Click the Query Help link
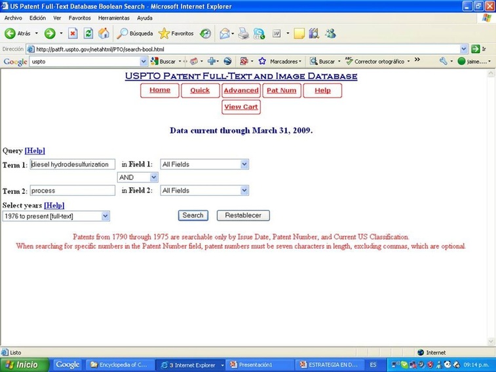The width and height of the screenshot is (496, 372). tap(35, 151)
